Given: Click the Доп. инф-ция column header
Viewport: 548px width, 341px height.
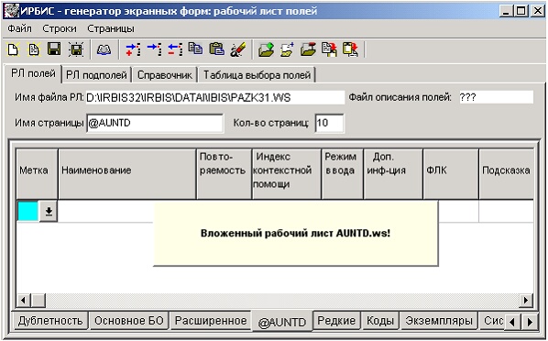Looking at the screenshot, I should (393, 174).
